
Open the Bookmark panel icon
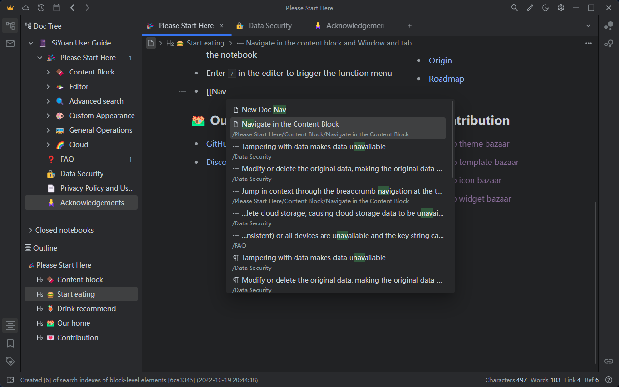coord(10,343)
